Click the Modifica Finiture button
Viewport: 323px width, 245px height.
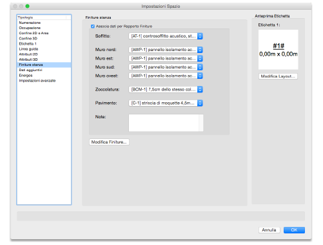pyautogui.click(x=109, y=142)
